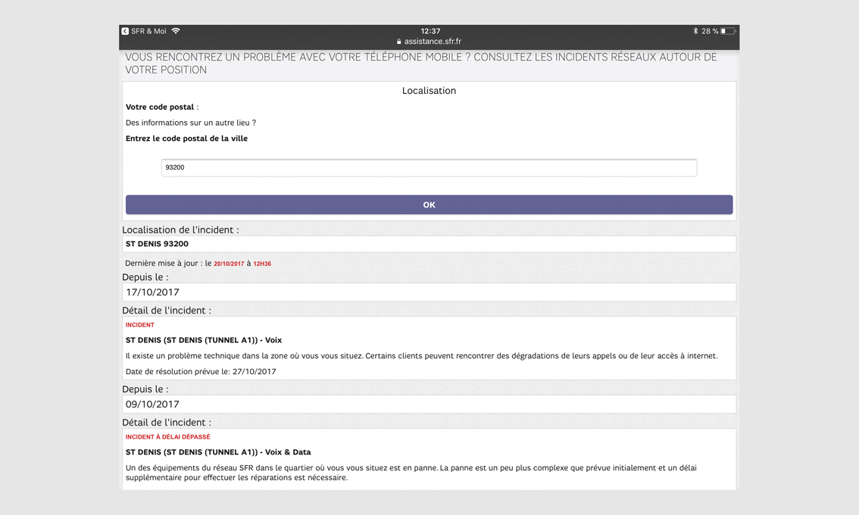Click the 'VOUS RENCONTREZ UN PROBLÈME' page heading
The width and height of the screenshot is (859, 515).
click(x=420, y=64)
